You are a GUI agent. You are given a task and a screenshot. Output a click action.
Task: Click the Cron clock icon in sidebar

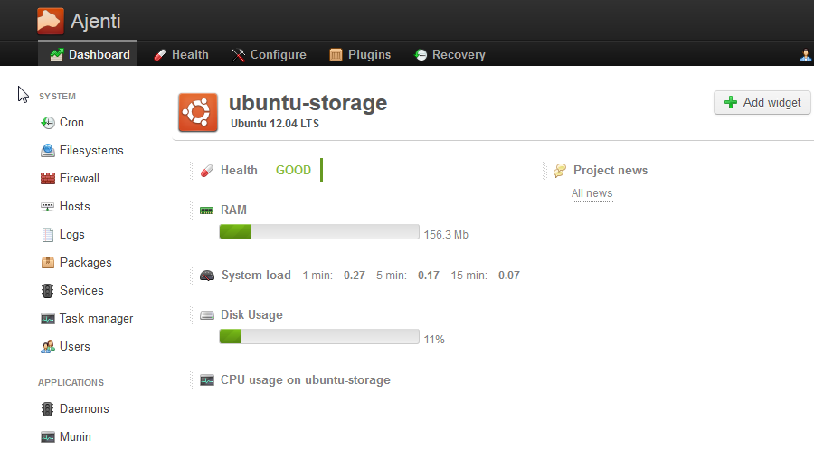(x=48, y=123)
